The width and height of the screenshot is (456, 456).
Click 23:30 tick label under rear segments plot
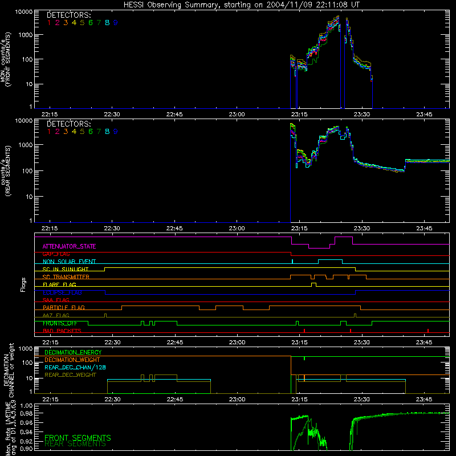tap(361, 229)
